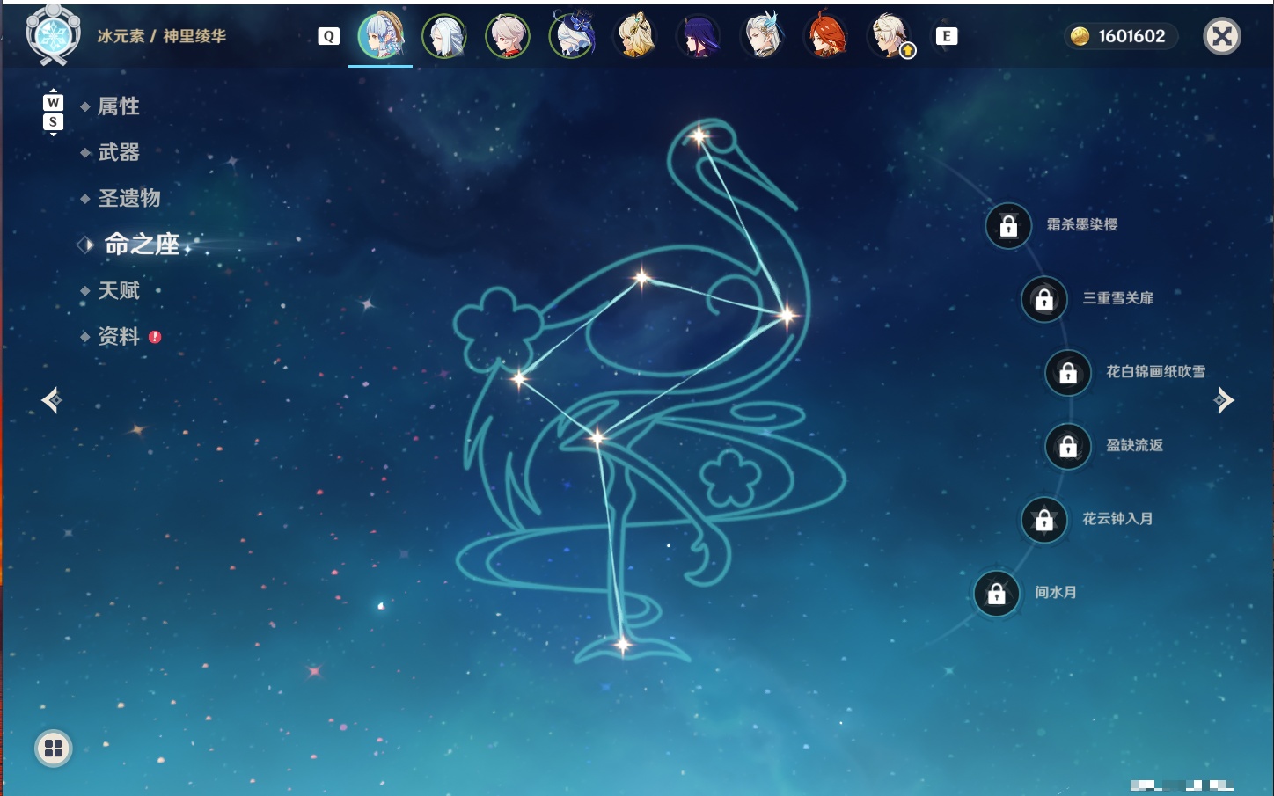This screenshot has height=796, width=1274.
Task: Click the 盈缺流返 label text
Action: click(x=1135, y=445)
